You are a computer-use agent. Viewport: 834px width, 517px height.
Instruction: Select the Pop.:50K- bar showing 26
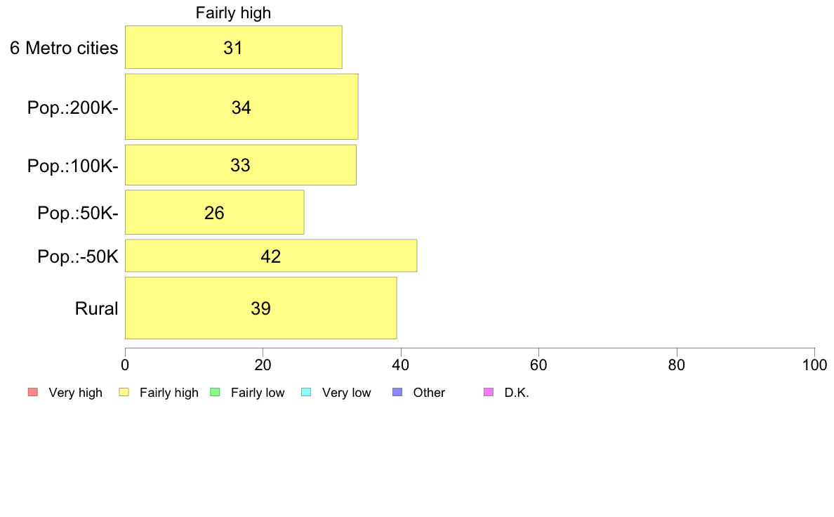(x=214, y=212)
